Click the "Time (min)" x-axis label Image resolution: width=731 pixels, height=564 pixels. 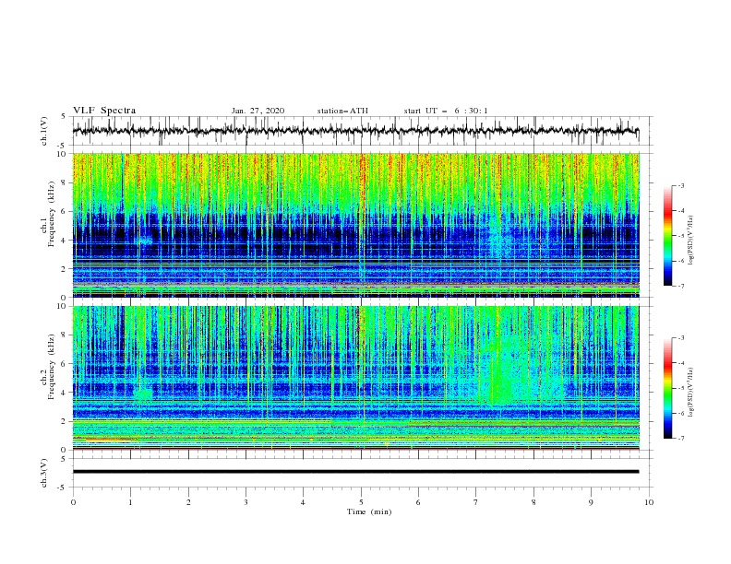point(369,511)
